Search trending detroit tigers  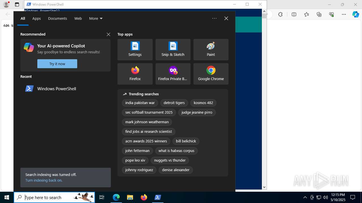[174, 103]
